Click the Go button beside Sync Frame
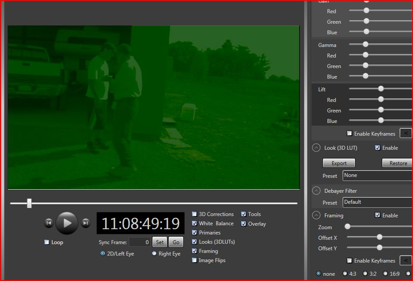The image size is (413, 281). (x=176, y=242)
